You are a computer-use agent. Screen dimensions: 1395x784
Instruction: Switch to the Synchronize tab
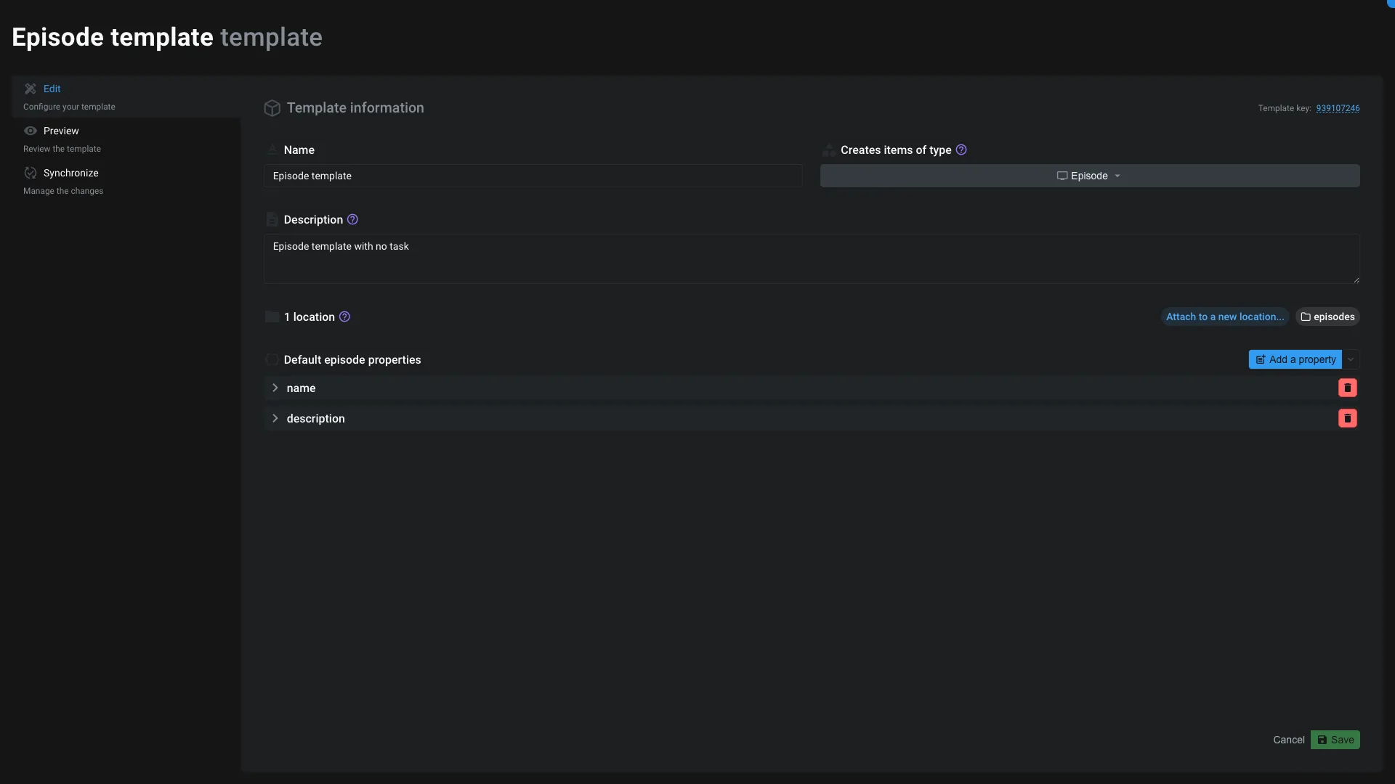click(x=70, y=173)
